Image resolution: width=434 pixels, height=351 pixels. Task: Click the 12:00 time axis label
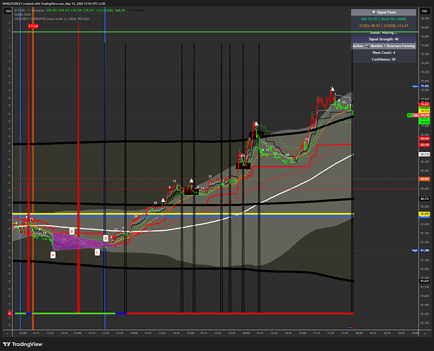point(23,333)
